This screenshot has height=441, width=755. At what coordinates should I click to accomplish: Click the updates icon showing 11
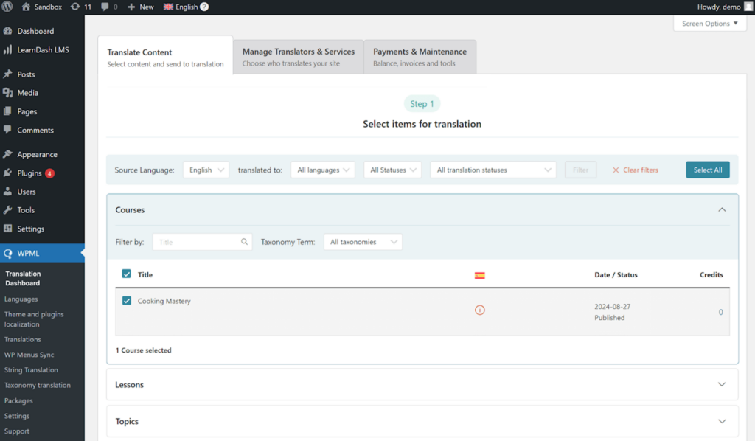click(x=75, y=7)
